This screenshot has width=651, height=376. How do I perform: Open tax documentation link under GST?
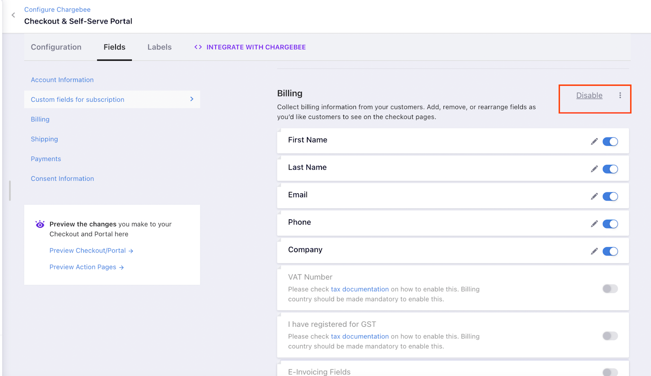[x=360, y=336]
